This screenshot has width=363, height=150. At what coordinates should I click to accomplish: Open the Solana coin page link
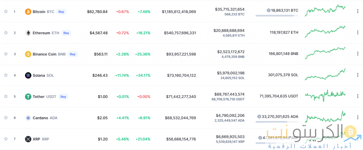(39, 75)
